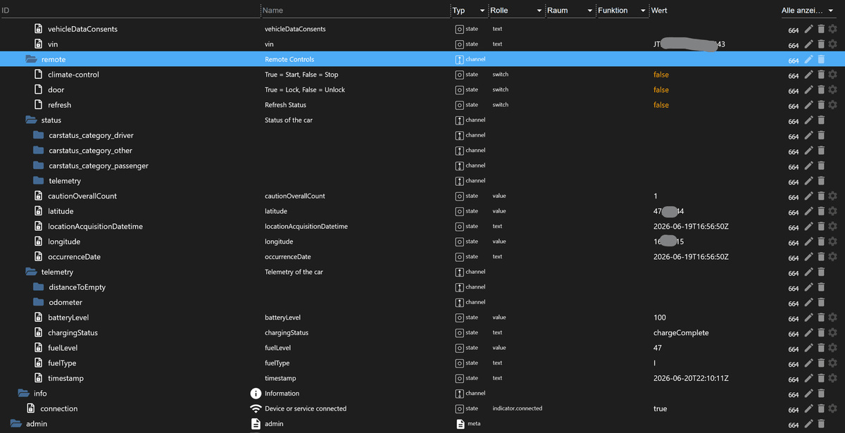Delete the vehicleDataConsents state via trash icon
This screenshot has height=433, width=845.
tap(821, 29)
